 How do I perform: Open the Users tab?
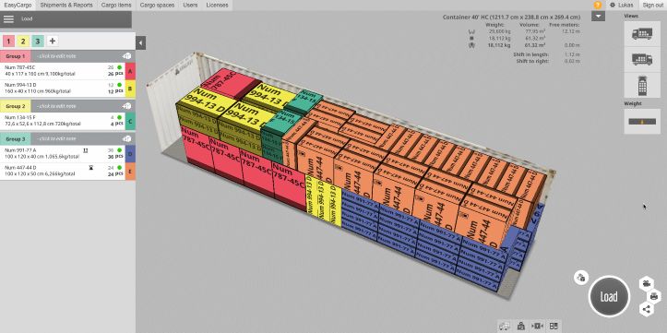pos(190,6)
